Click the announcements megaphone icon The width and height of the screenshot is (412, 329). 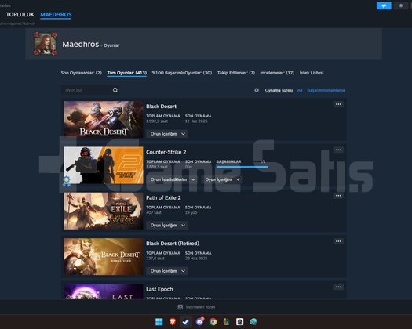pyautogui.click(x=384, y=5)
